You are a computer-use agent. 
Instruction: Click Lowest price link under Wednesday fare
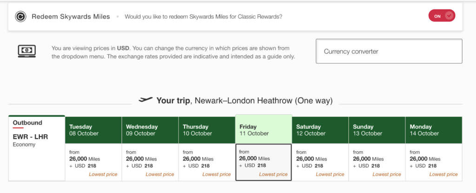click(160, 174)
